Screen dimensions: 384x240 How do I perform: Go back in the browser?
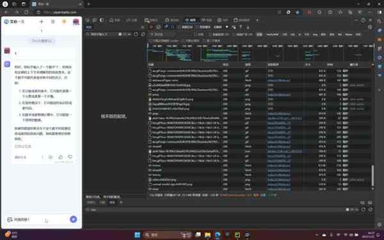[x=6, y=12]
